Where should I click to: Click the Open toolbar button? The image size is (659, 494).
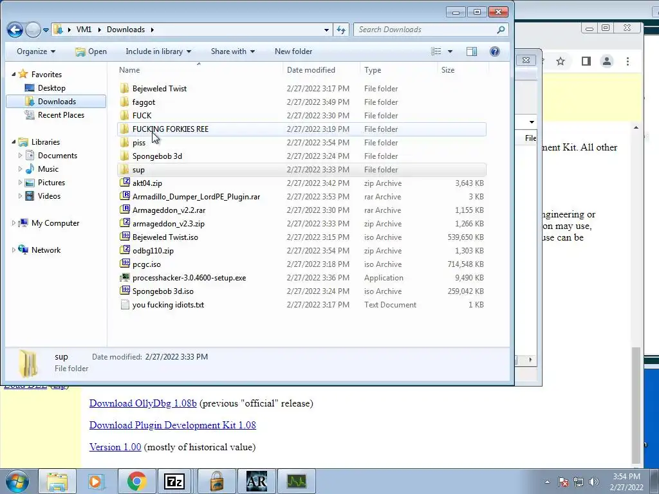coord(91,51)
